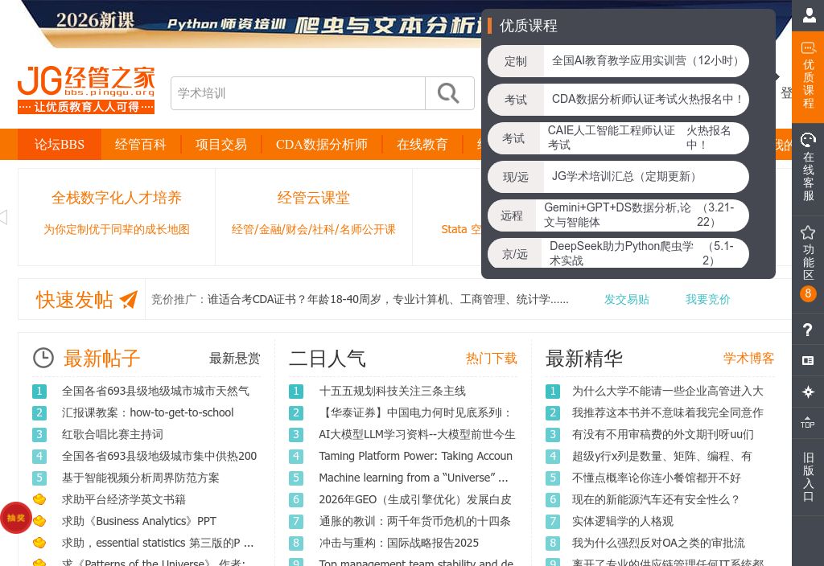The image size is (824, 566).
Task: Click TOP to return to page top
Action: tap(808, 423)
